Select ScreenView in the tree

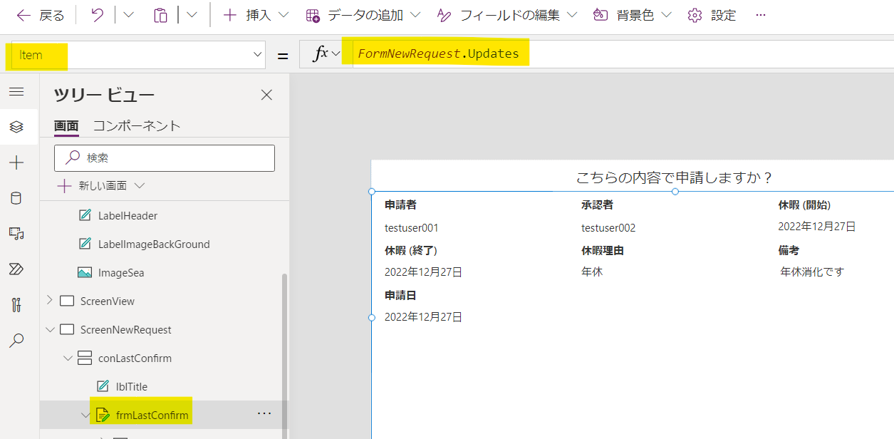pos(108,301)
